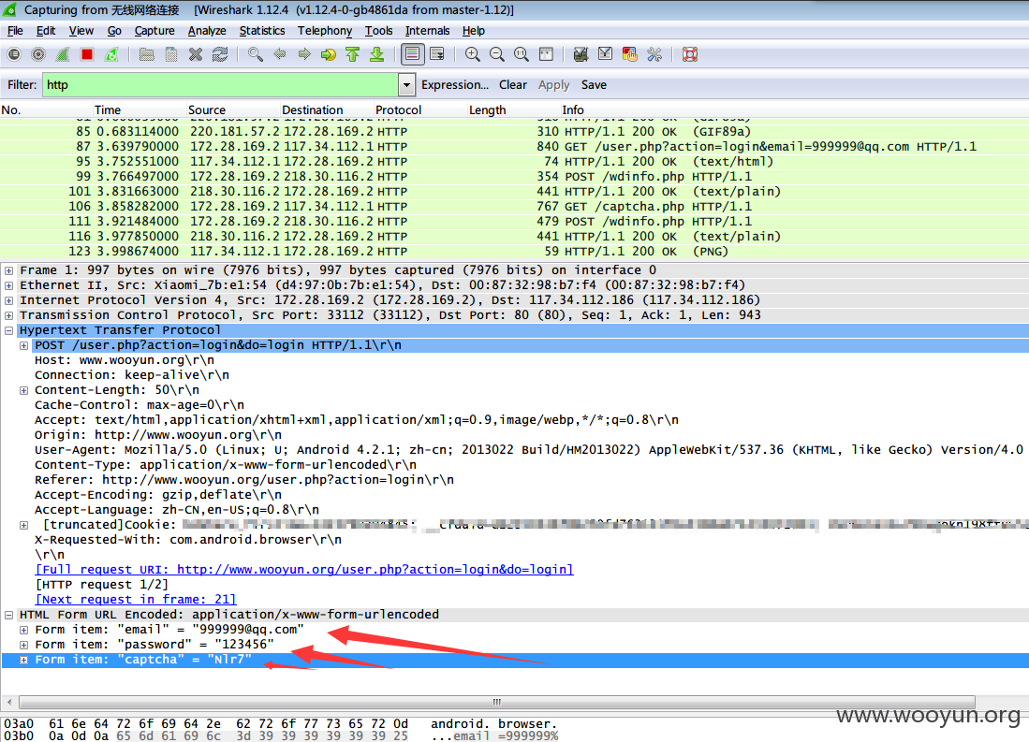Open capture options icon
Screen dimensions: 1029x742
point(38,54)
